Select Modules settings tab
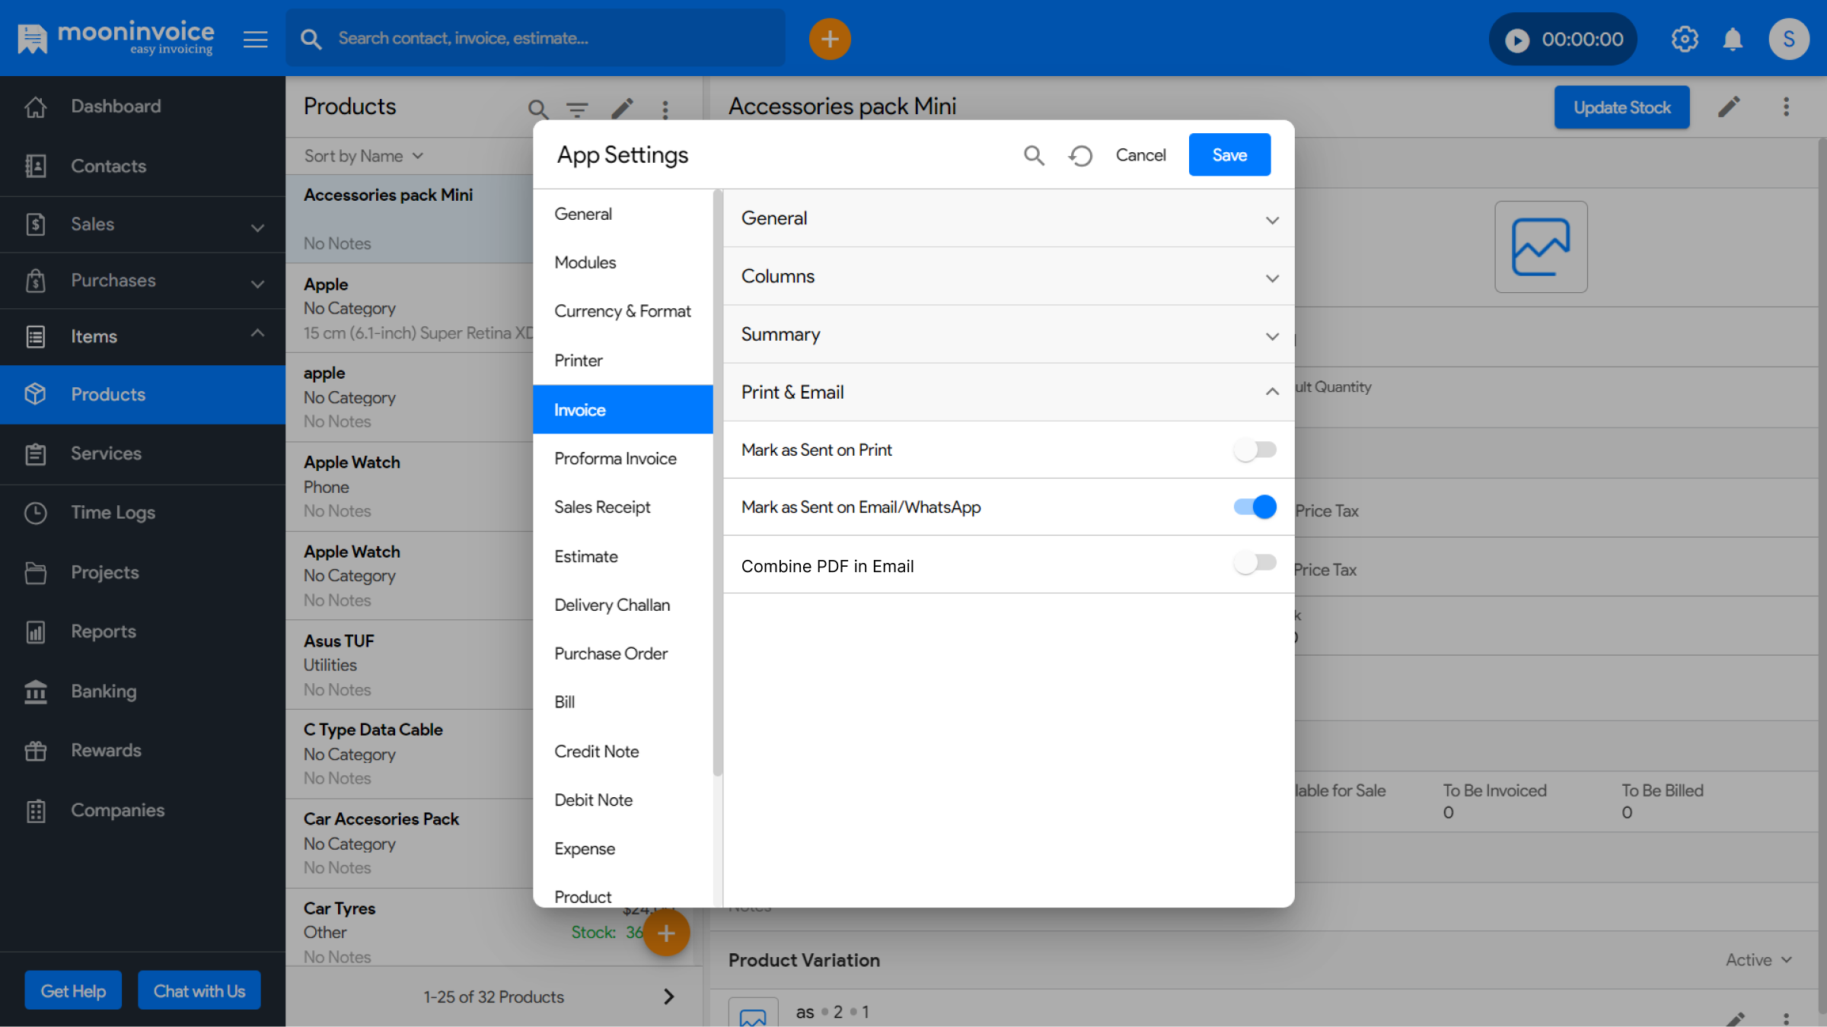1827x1027 pixels. (x=623, y=262)
